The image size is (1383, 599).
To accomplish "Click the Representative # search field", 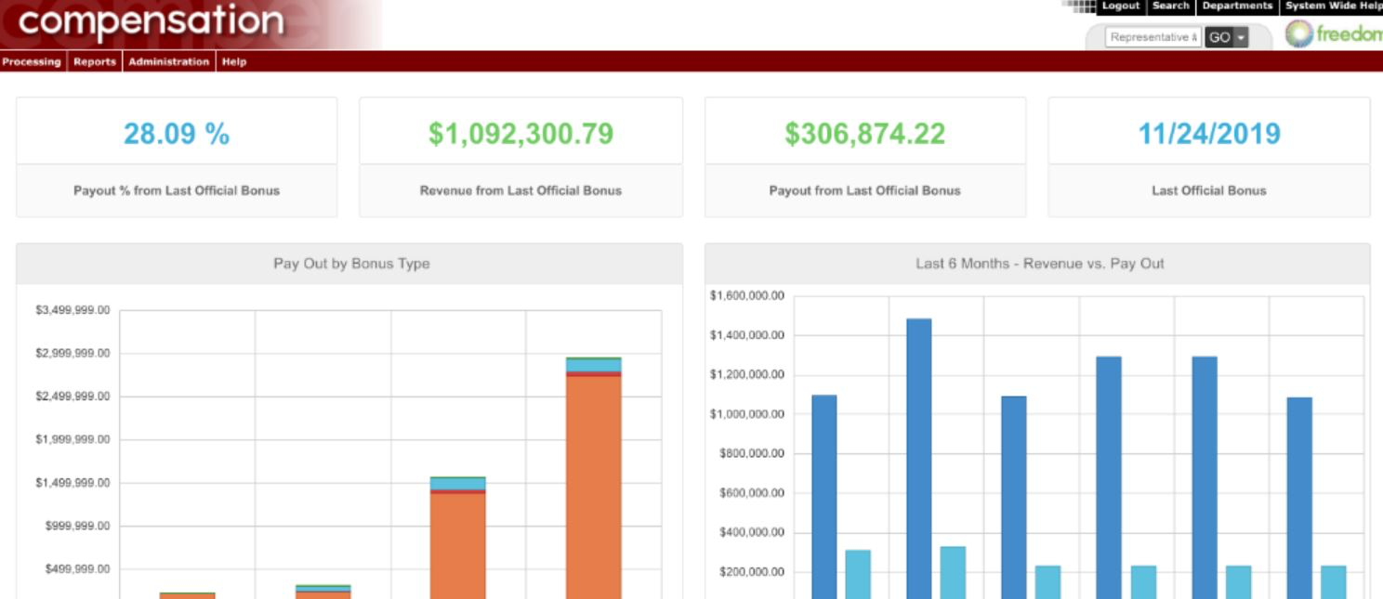I will tap(1152, 38).
